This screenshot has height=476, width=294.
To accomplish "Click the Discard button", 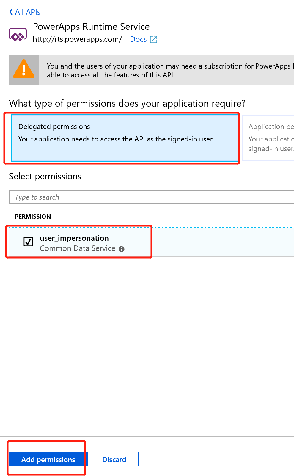I will point(114,459).
